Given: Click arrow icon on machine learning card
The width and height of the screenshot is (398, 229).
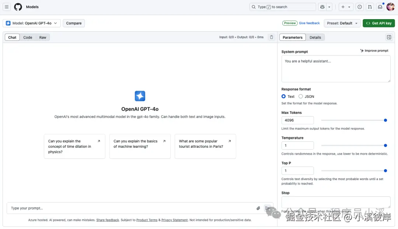Looking at the screenshot, I should pyautogui.click(x=164, y=141).
